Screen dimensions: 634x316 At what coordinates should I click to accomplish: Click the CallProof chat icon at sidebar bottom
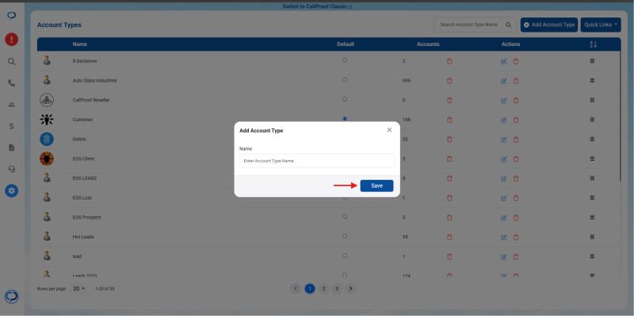[x=12, y=297]
